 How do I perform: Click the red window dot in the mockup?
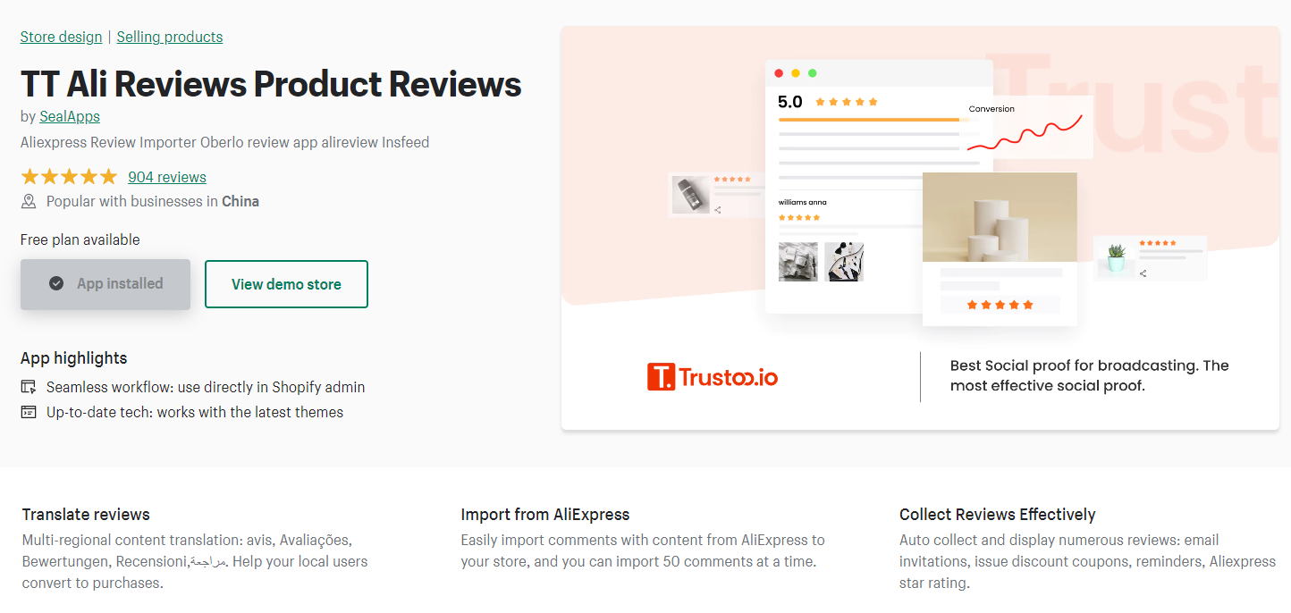pyautogui.click(x=779, y=73)
